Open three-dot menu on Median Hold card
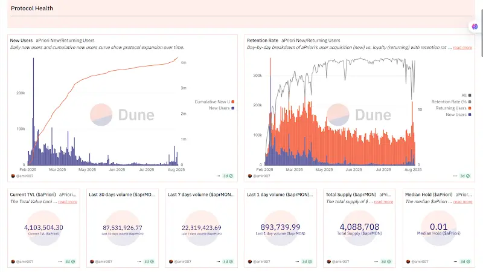This screenshot has height=272, width=483. (x=455, y=262)
